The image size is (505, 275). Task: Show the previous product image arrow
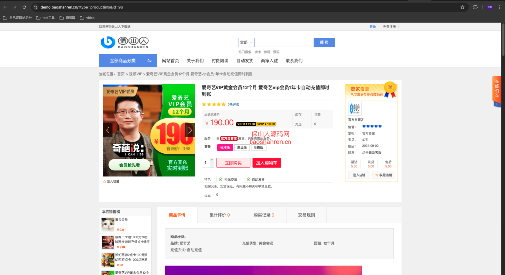[x=108, y=130]
